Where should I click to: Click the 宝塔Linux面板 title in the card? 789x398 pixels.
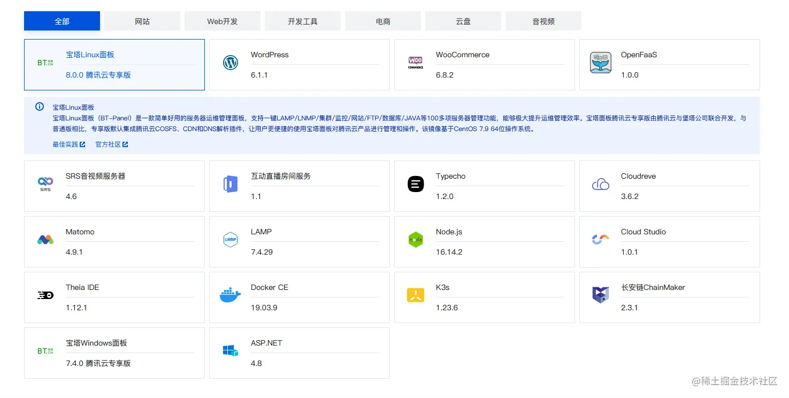(90, 55)
